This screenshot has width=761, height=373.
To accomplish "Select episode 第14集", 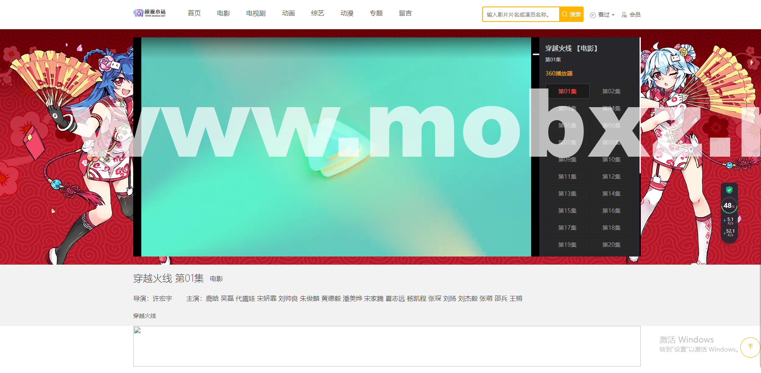I will click(611, 194).
